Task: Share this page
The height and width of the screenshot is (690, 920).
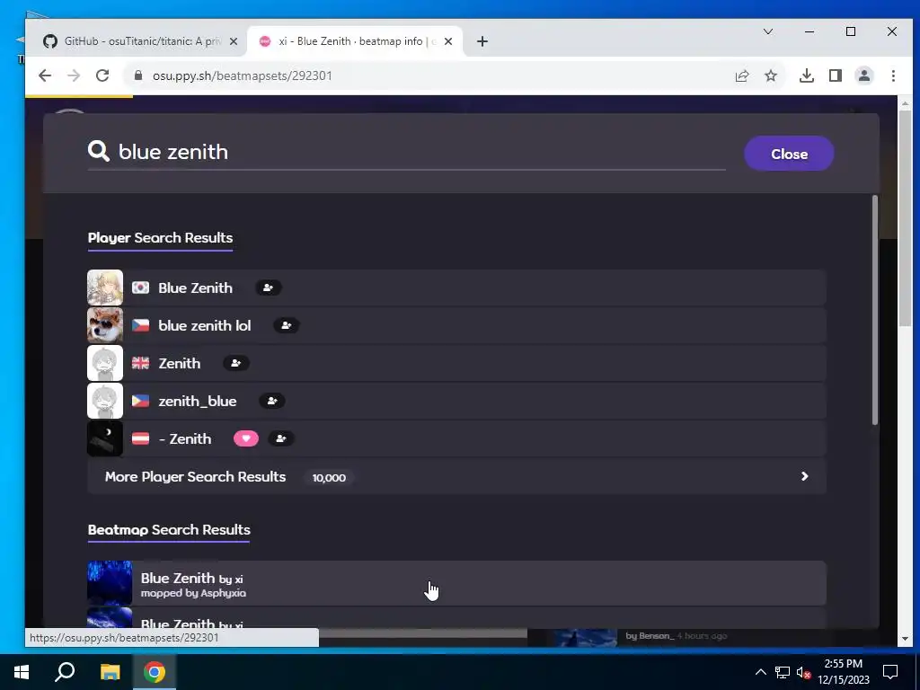Action: click(742, 75)
